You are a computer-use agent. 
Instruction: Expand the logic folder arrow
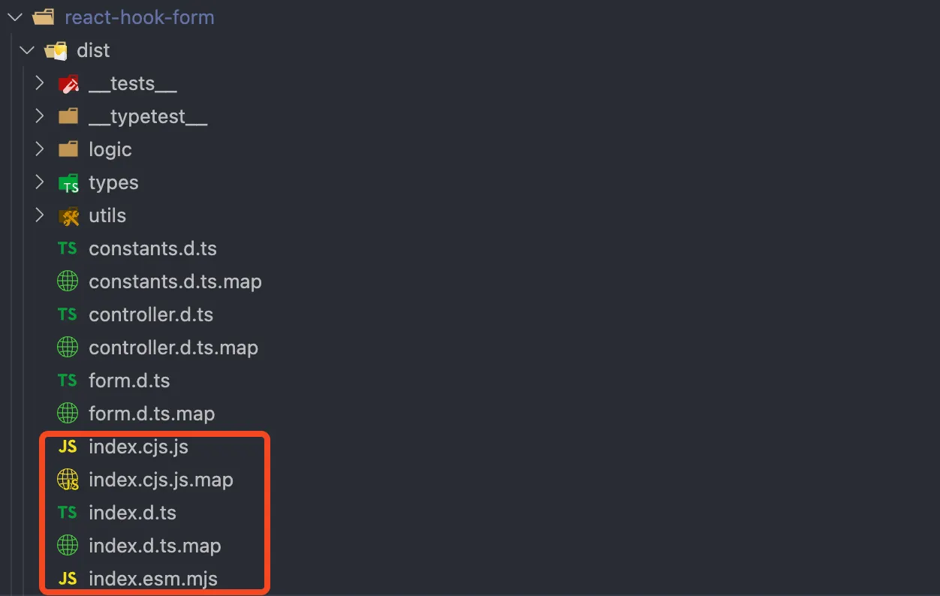tap(40, 149)
